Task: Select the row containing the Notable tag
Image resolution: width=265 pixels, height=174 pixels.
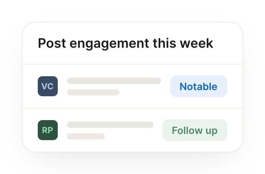Action: coord(132,86)
